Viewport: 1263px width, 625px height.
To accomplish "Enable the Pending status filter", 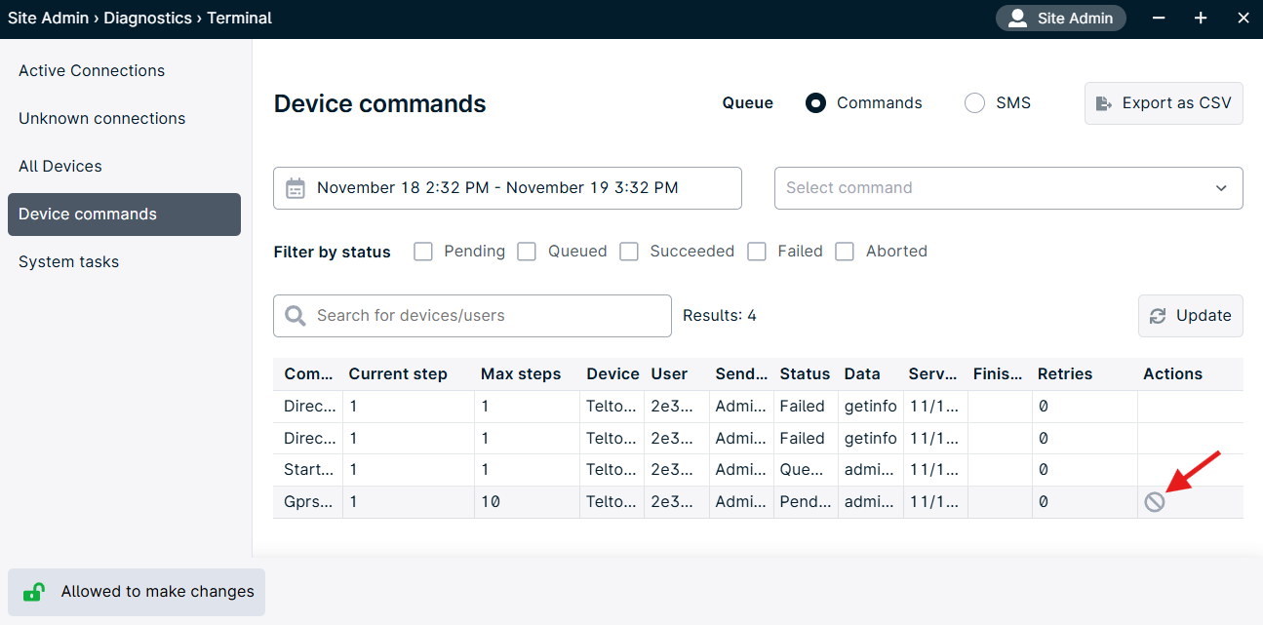I will click(423, 251).
